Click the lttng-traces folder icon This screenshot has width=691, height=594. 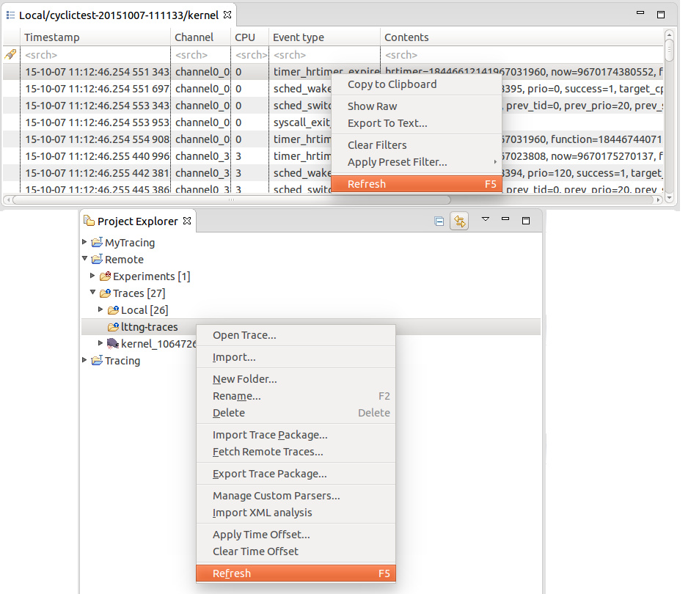coord(113,327)
